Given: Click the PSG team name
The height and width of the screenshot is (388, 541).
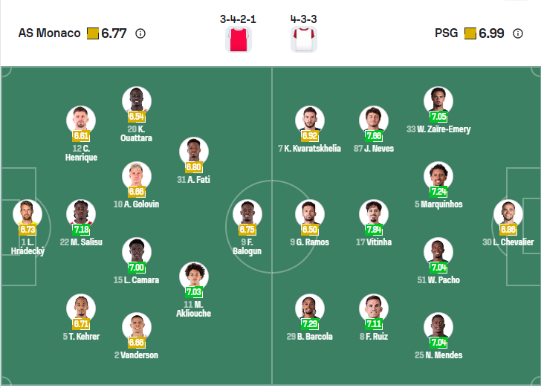Looking at the screenshot, I should click(447, 33).
